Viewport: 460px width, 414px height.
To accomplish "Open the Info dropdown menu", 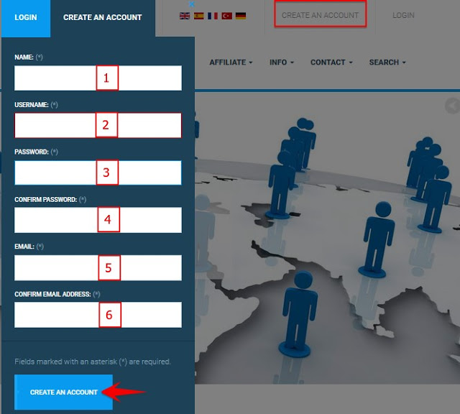I will tap(281, 63).
